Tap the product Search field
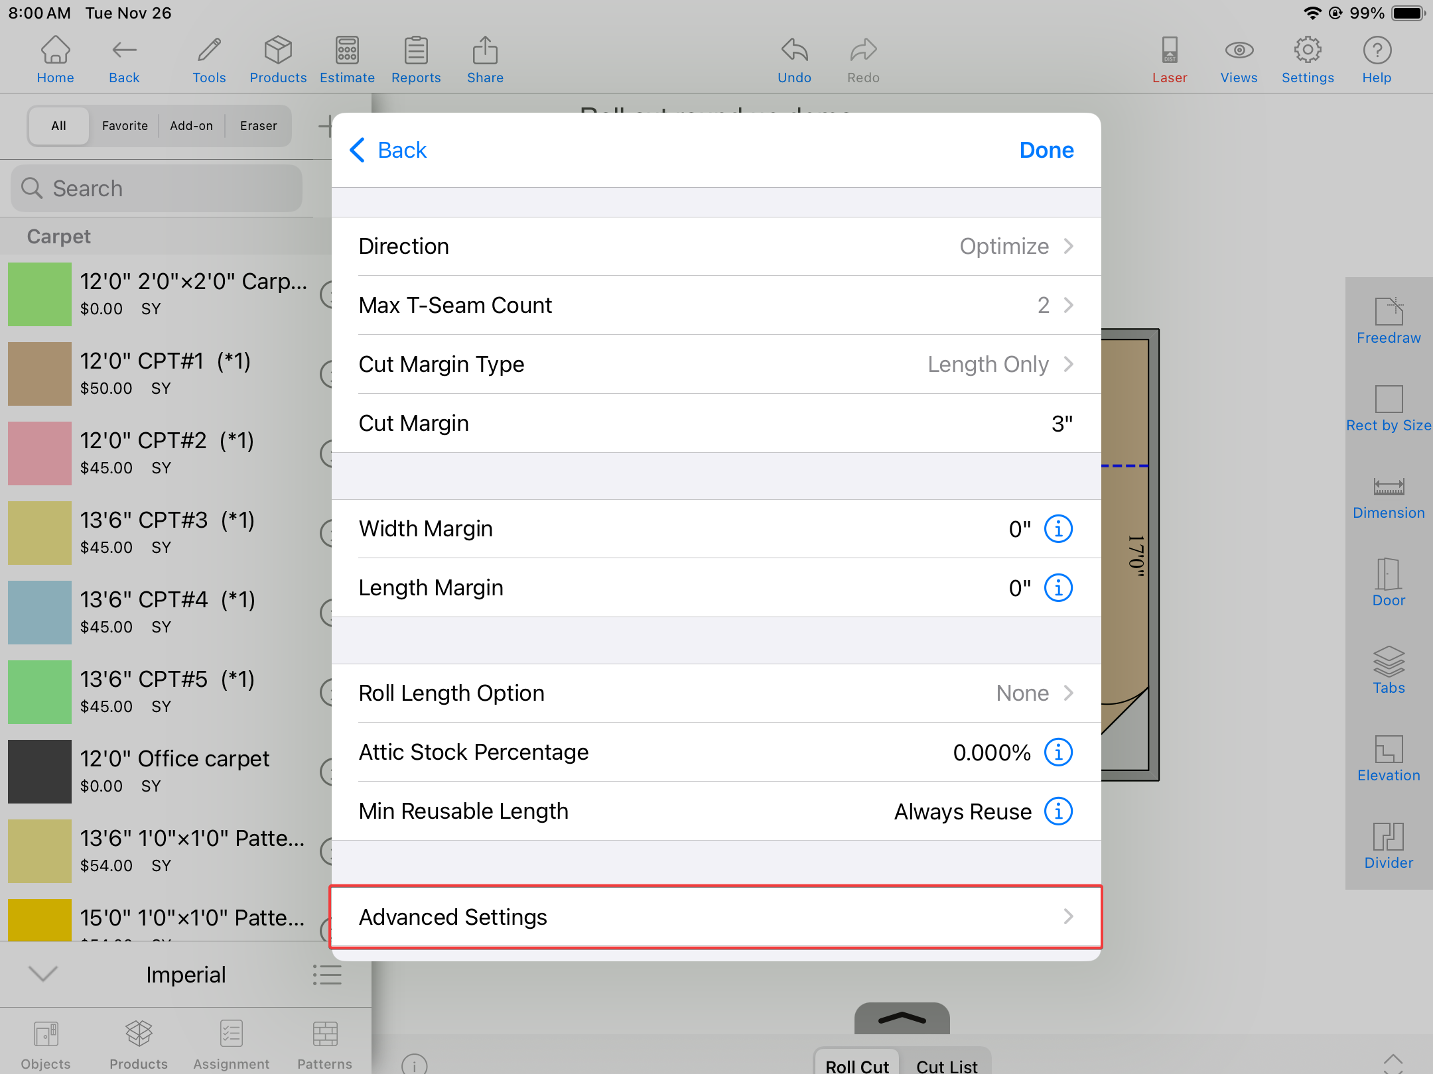Screen dimensions: 1433x1074 (157, 189)
